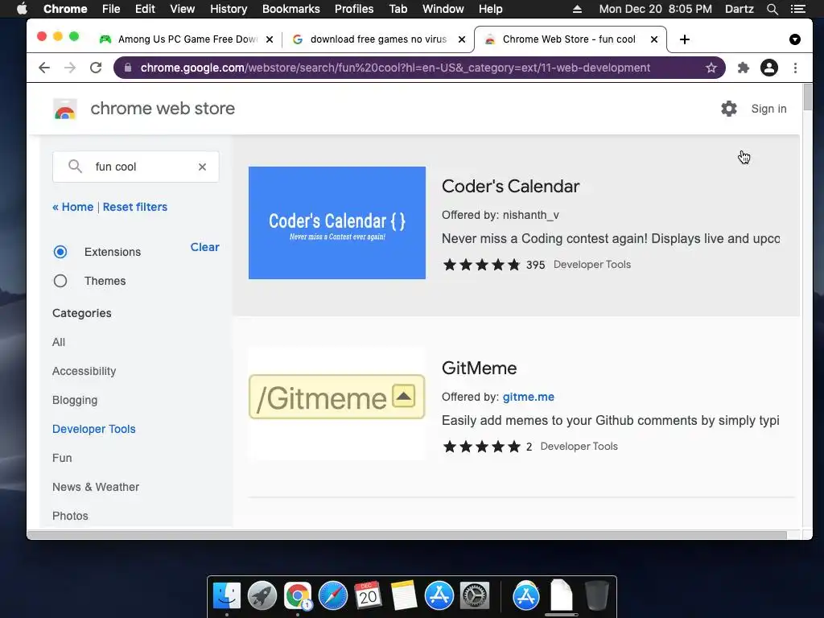Open System Preferences from the Dock

[475, 596]
